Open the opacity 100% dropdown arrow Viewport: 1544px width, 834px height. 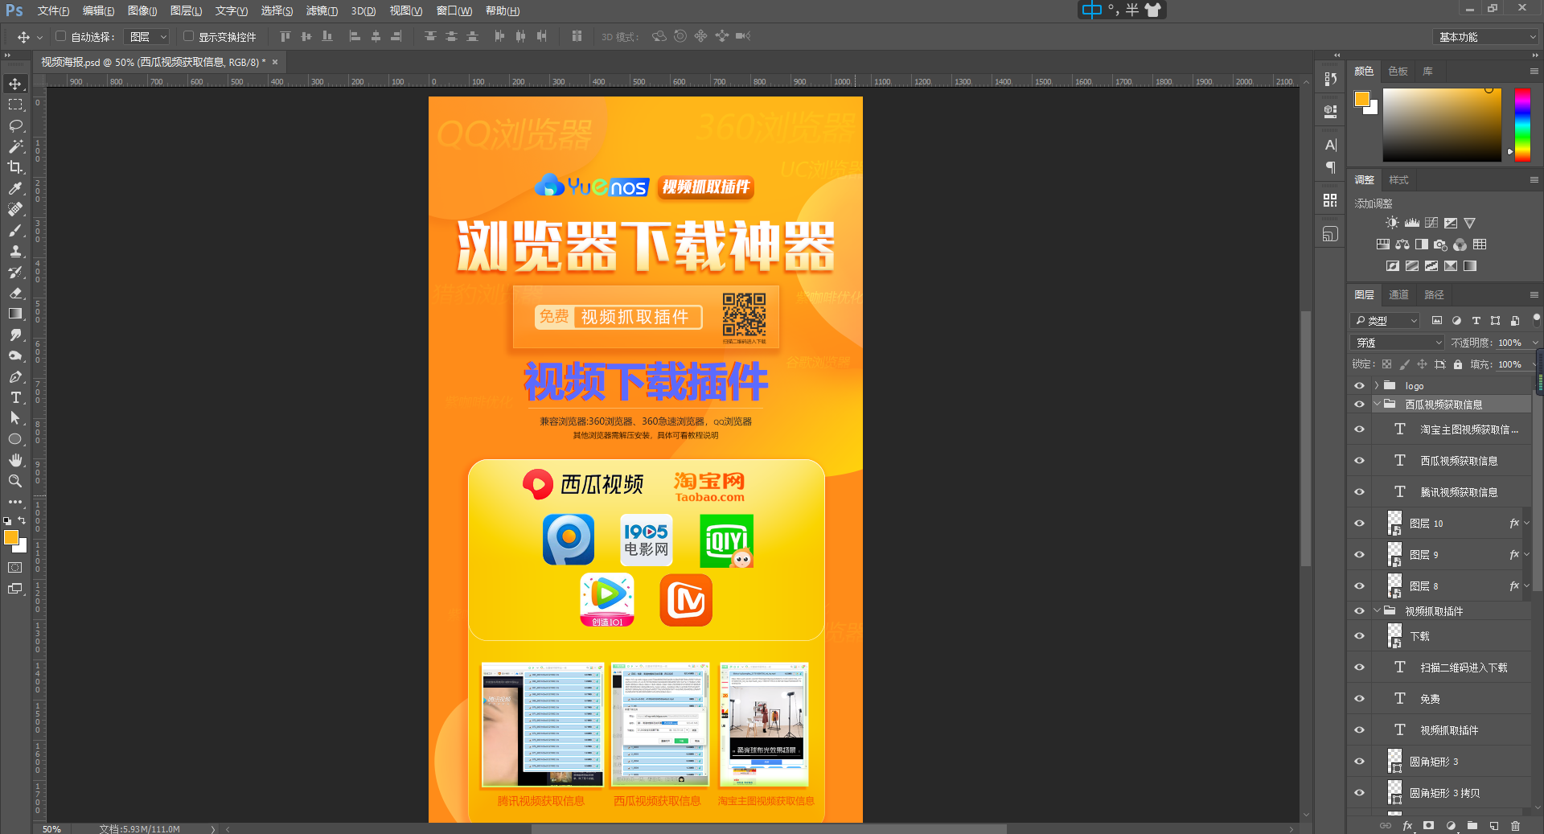[1534, 343]
